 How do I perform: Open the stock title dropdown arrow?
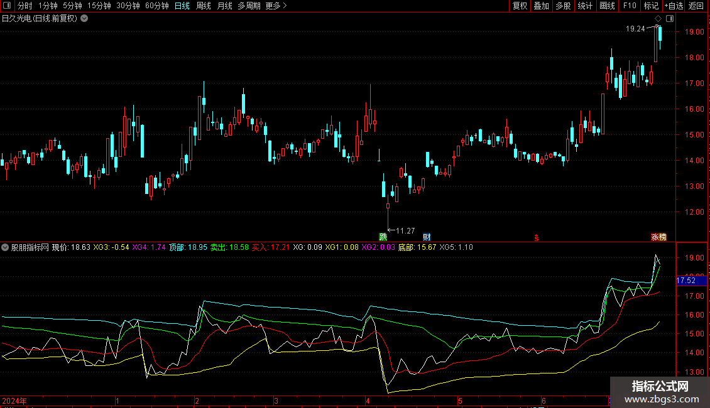tap(84, 19)
